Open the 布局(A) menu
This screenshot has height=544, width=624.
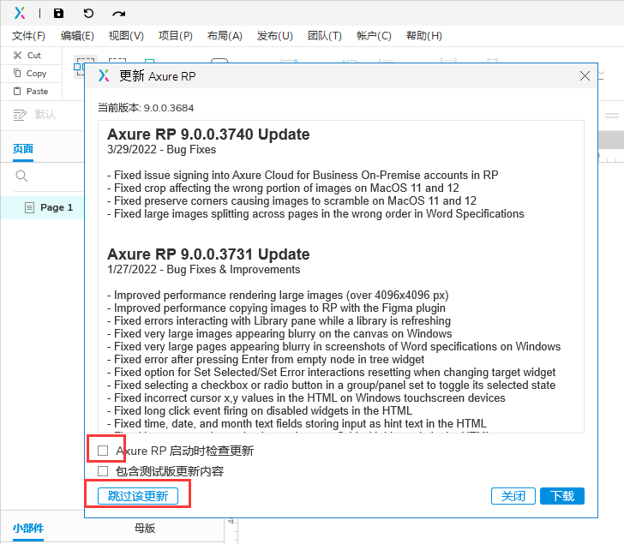tap(225, 36)
